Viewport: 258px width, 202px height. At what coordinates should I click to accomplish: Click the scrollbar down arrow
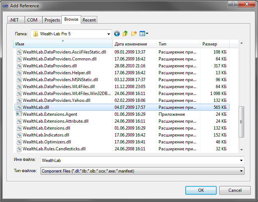[242, 150]
